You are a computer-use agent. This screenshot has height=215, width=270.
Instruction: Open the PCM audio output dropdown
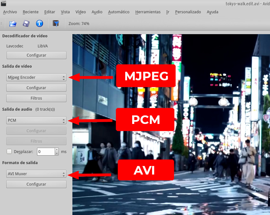pos(36,120)
